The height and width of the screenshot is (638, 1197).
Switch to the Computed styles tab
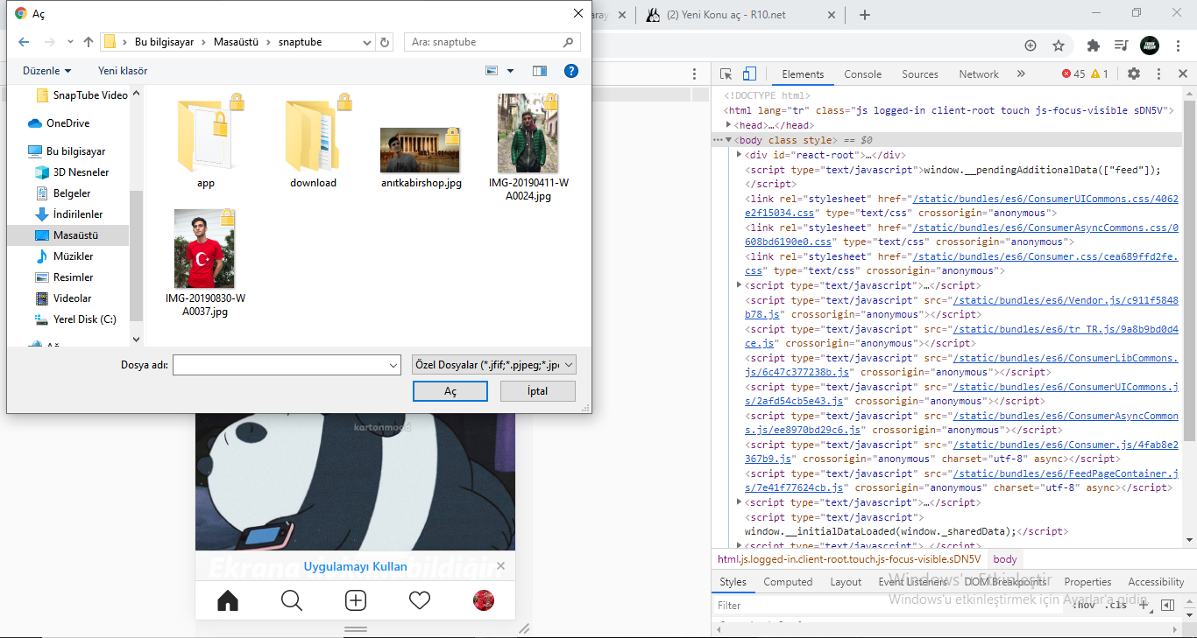pos(788,582)
